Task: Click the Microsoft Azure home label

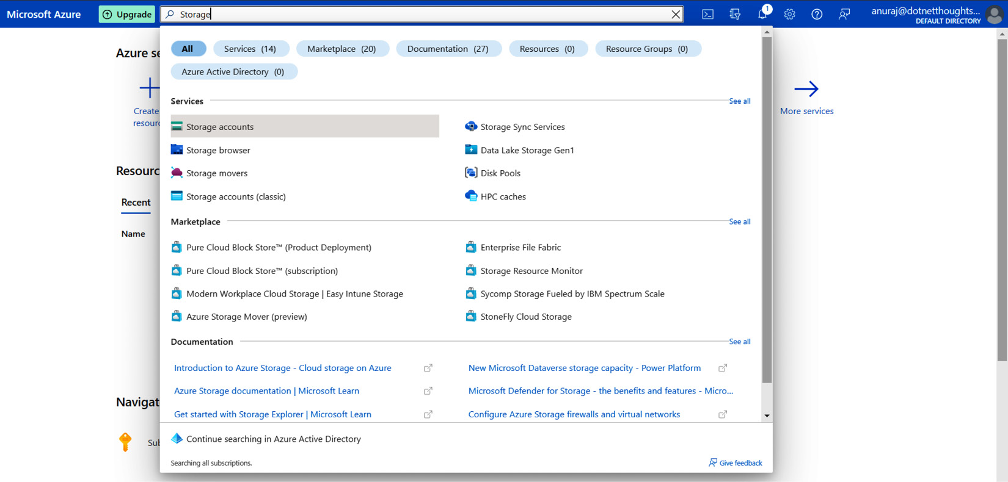Action: [44, 14]
